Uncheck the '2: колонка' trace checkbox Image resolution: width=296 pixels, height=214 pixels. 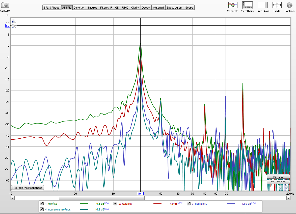point(115,203)
